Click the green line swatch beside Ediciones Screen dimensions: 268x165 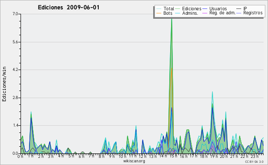[x=177, y=9]
